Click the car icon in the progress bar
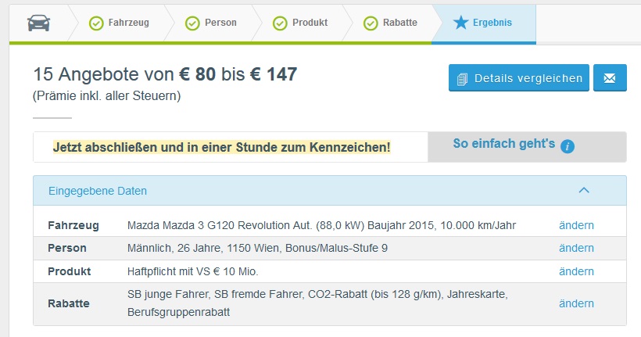The image size is (641, 337). pyautogui.click(x=39, y=23)
